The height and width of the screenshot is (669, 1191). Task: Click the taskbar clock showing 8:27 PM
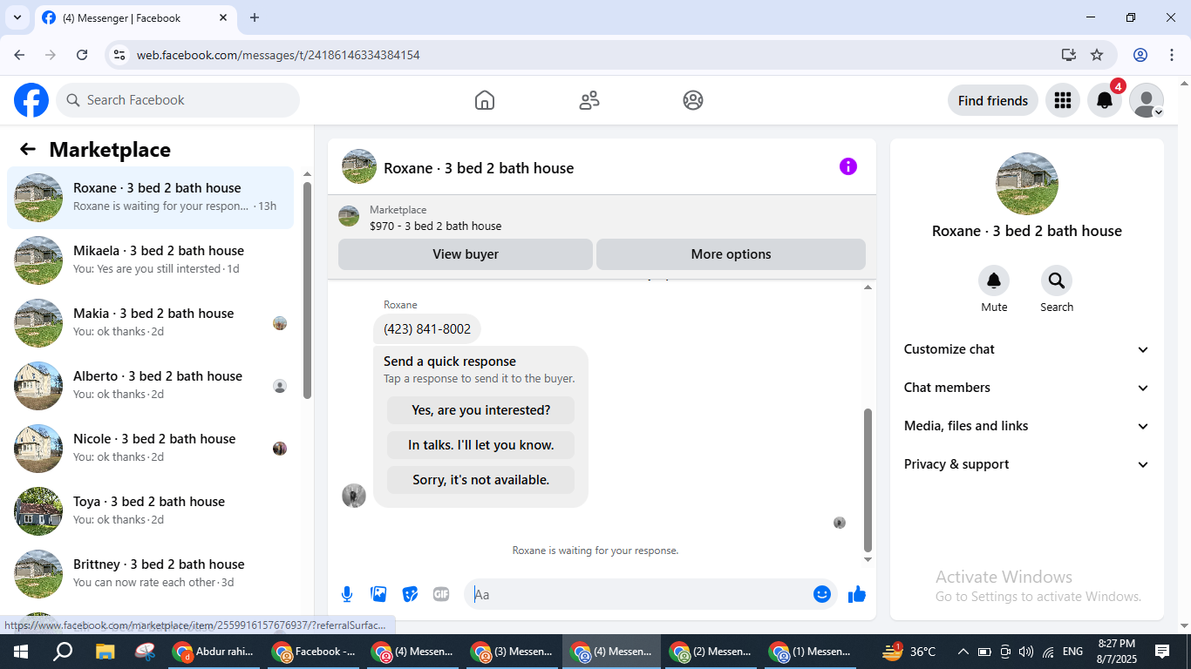(x=1116, y=652)
